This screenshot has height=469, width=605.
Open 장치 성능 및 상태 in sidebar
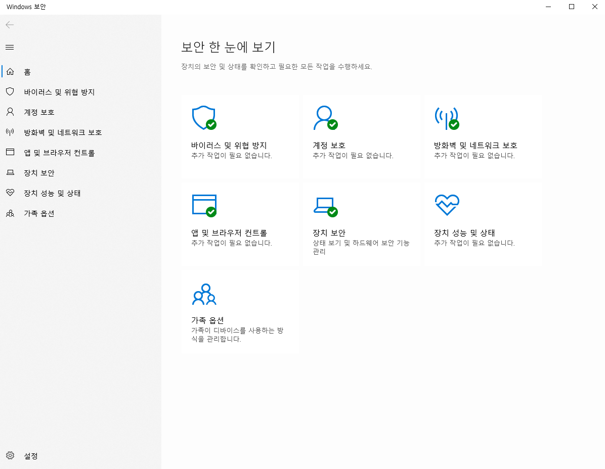pos(52,193)
